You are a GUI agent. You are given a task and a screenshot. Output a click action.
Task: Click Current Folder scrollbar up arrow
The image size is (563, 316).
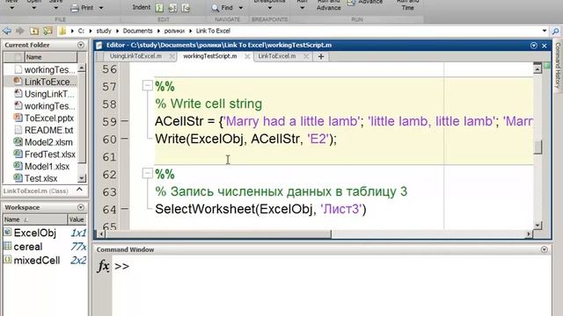pyautogui.click(x=82, y=68)
